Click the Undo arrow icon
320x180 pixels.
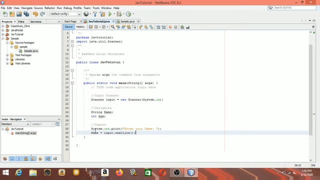click(35, 14)
